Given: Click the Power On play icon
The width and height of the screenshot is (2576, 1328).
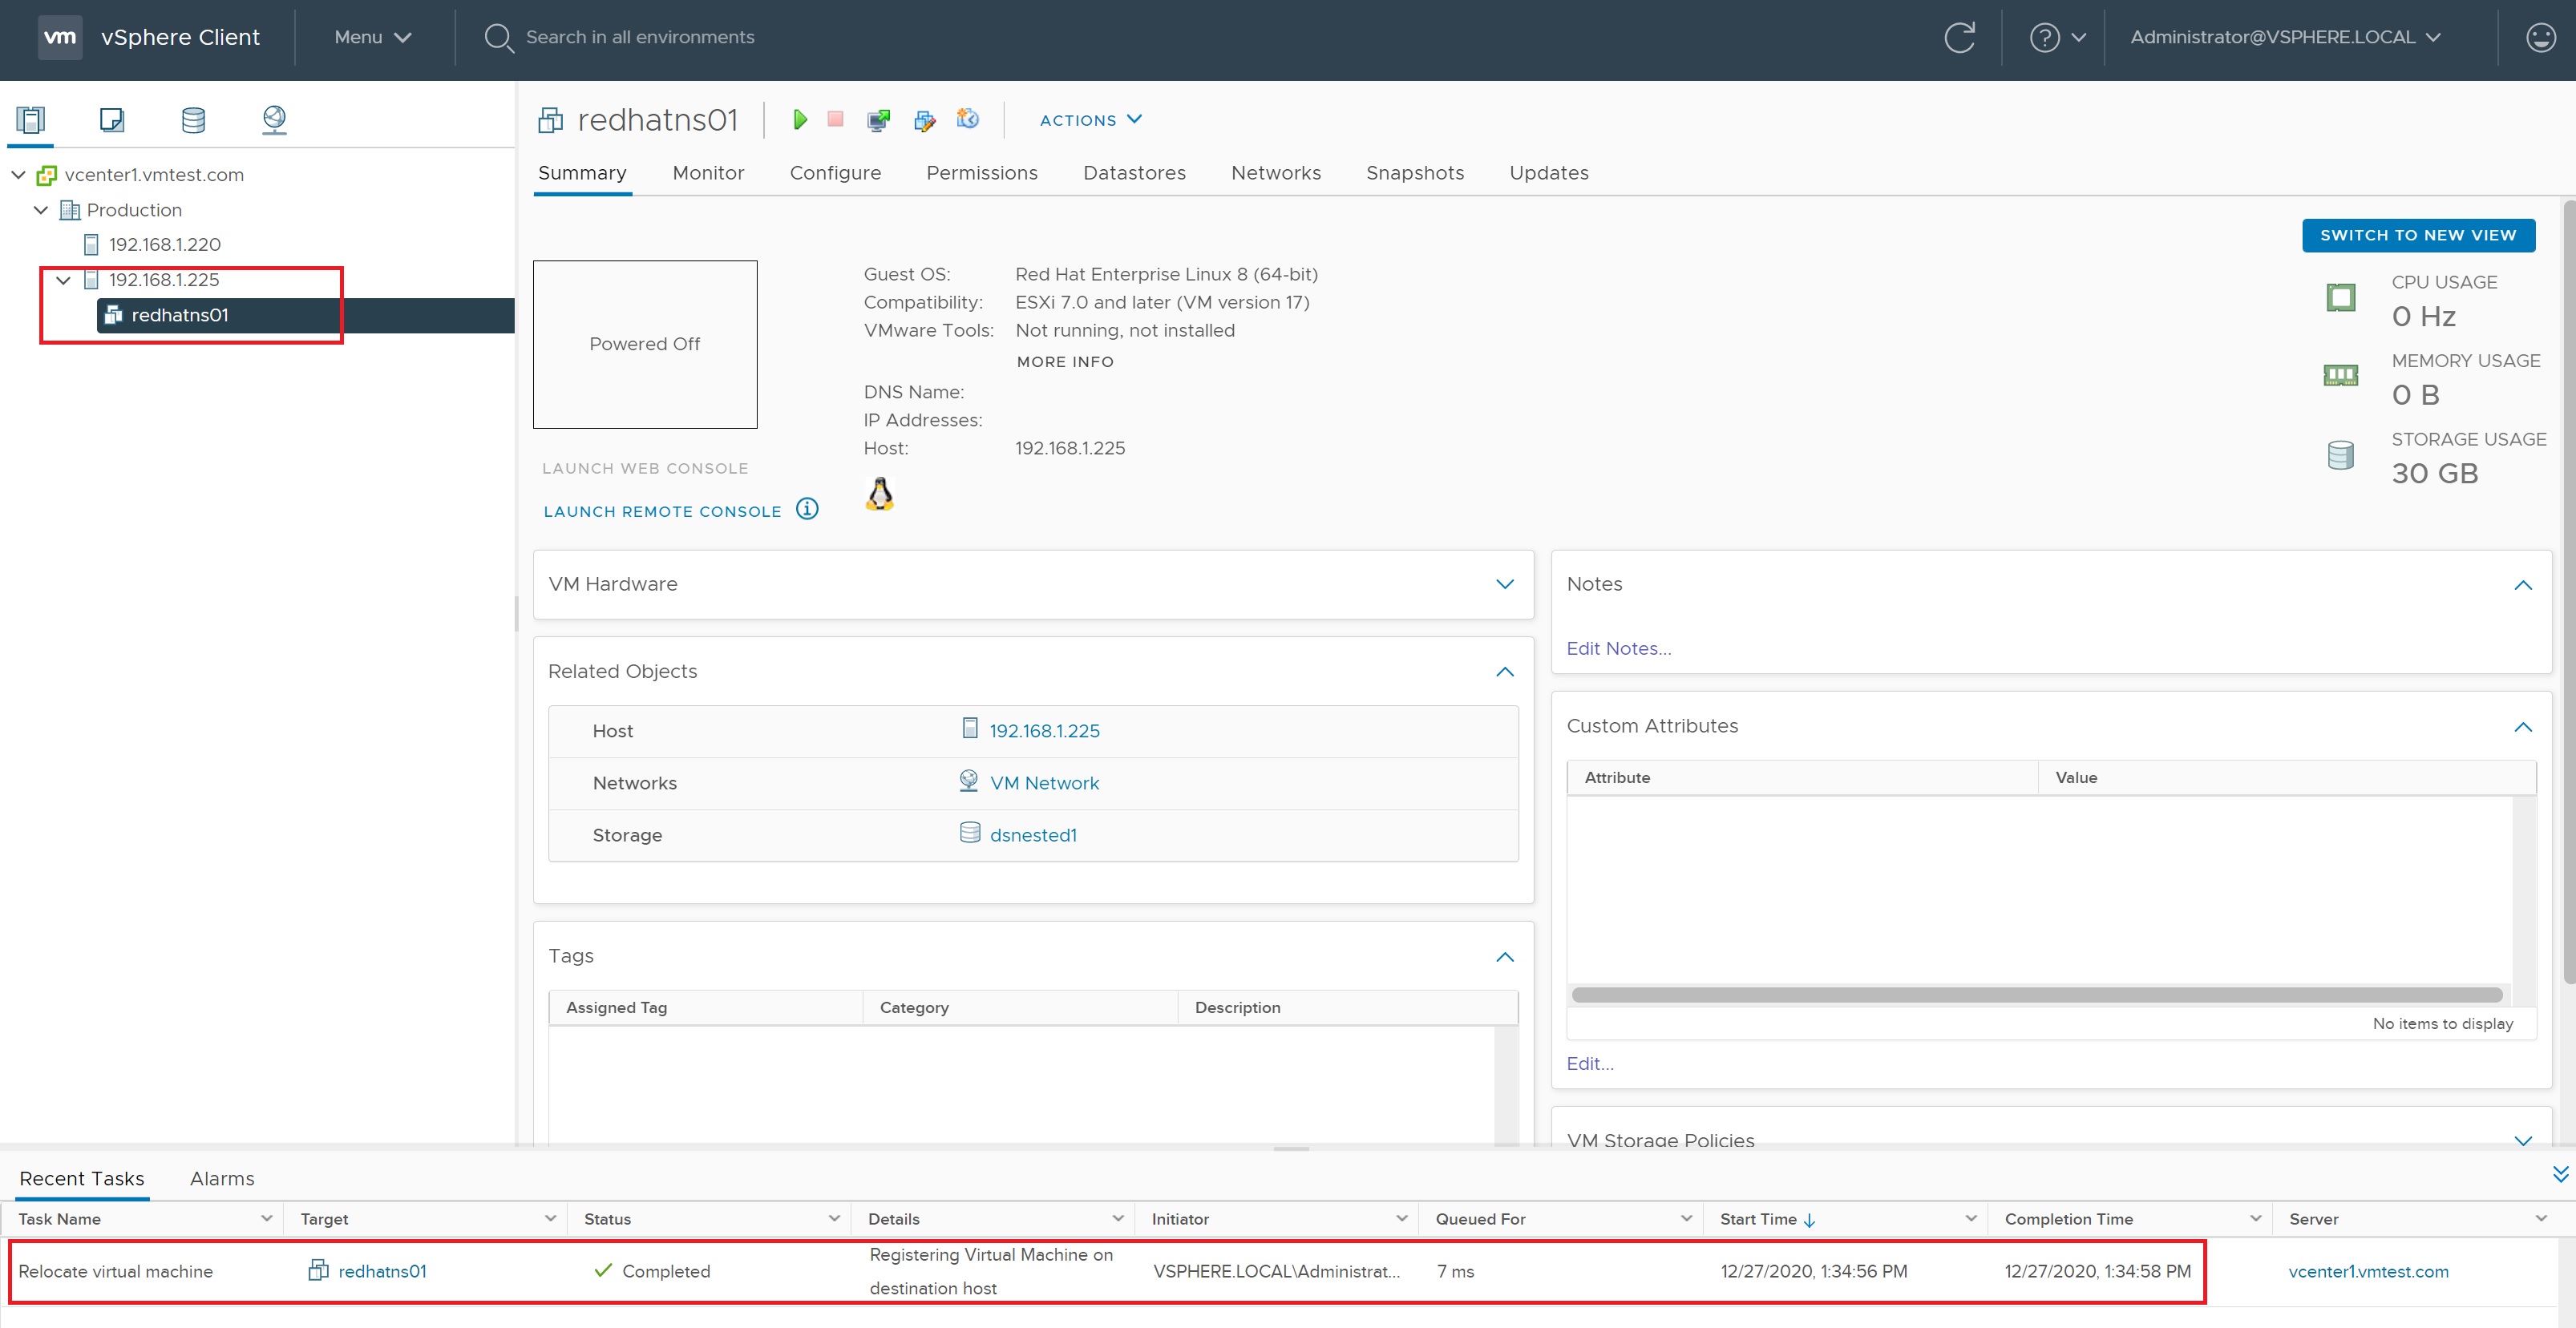Looking at the screenshot, I should [799, 120].
